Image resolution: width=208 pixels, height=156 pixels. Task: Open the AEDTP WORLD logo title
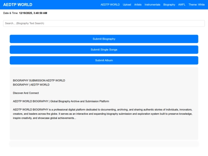click(x=18, y=5)
